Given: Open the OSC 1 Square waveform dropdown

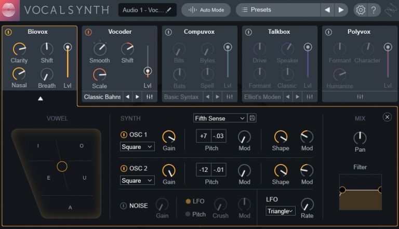Looking at the screenshot, I should (137, 147).
